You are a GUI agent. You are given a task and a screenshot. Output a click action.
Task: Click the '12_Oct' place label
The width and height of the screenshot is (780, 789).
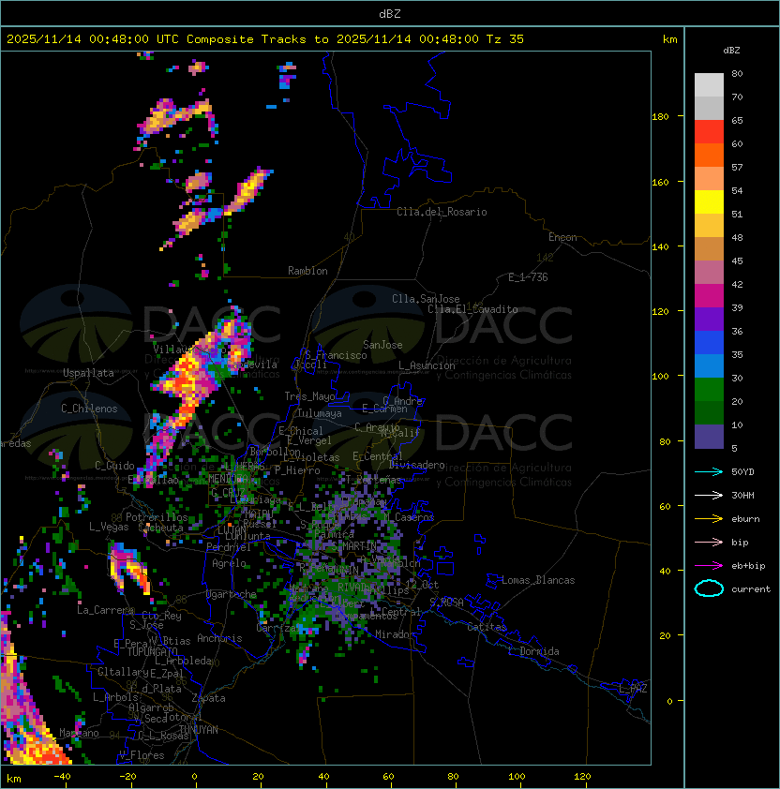pyautogui.click(x=422, y=586)
